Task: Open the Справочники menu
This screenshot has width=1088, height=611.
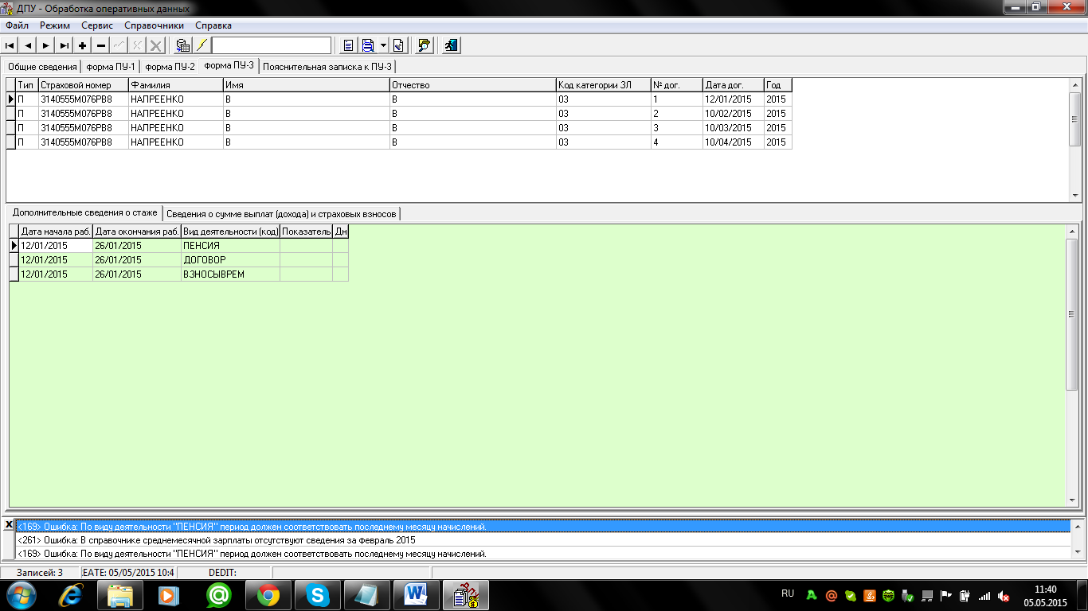Action: click(x=155, y=25)
